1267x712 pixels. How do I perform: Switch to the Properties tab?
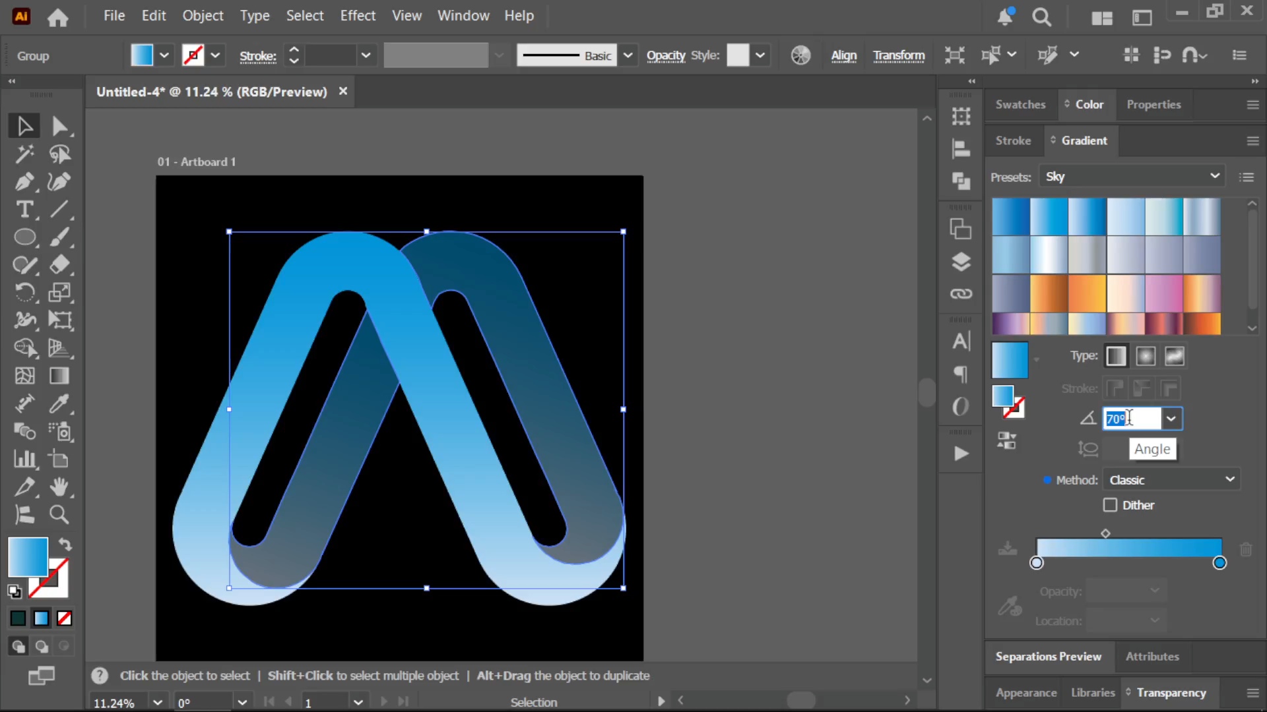pyautogui.click(x=1153, y=104)
